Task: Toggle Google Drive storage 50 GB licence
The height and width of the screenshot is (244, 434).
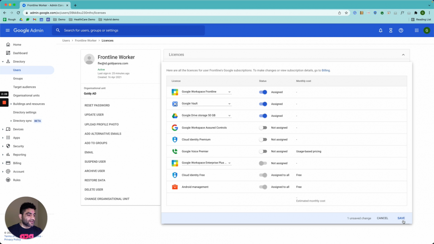Action: (x=263, y=116)
